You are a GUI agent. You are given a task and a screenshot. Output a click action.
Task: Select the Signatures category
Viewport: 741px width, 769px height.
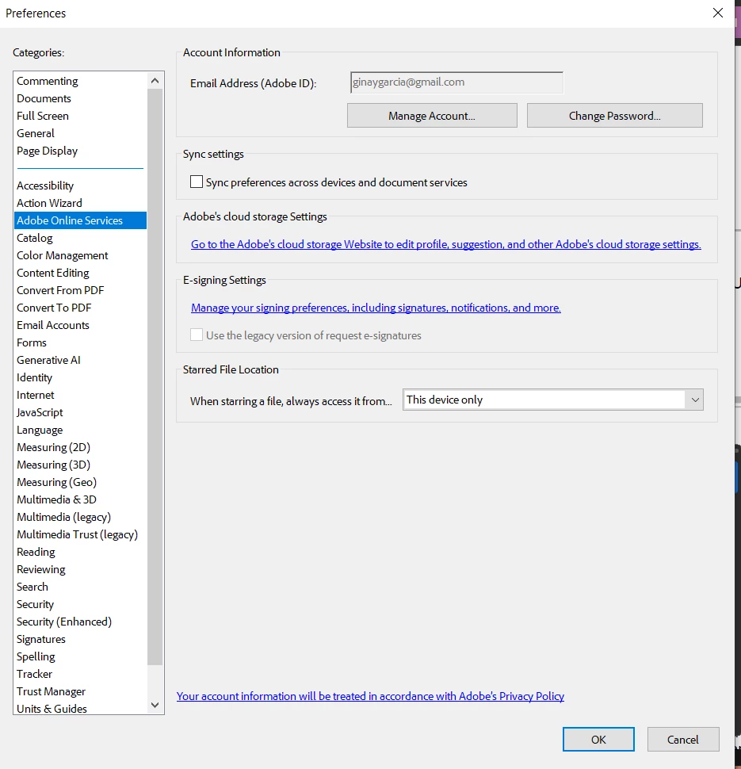pyautogui.click(x=80, y=639)
